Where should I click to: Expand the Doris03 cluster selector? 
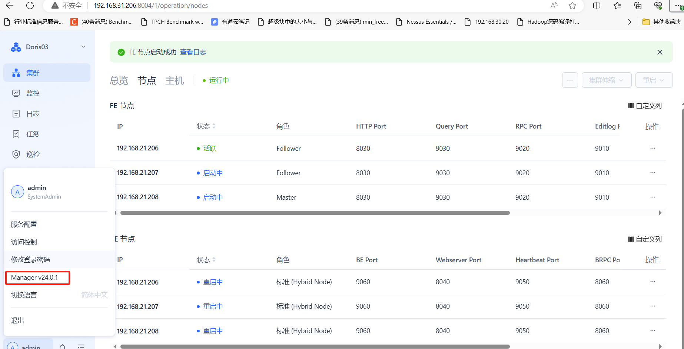83,47
